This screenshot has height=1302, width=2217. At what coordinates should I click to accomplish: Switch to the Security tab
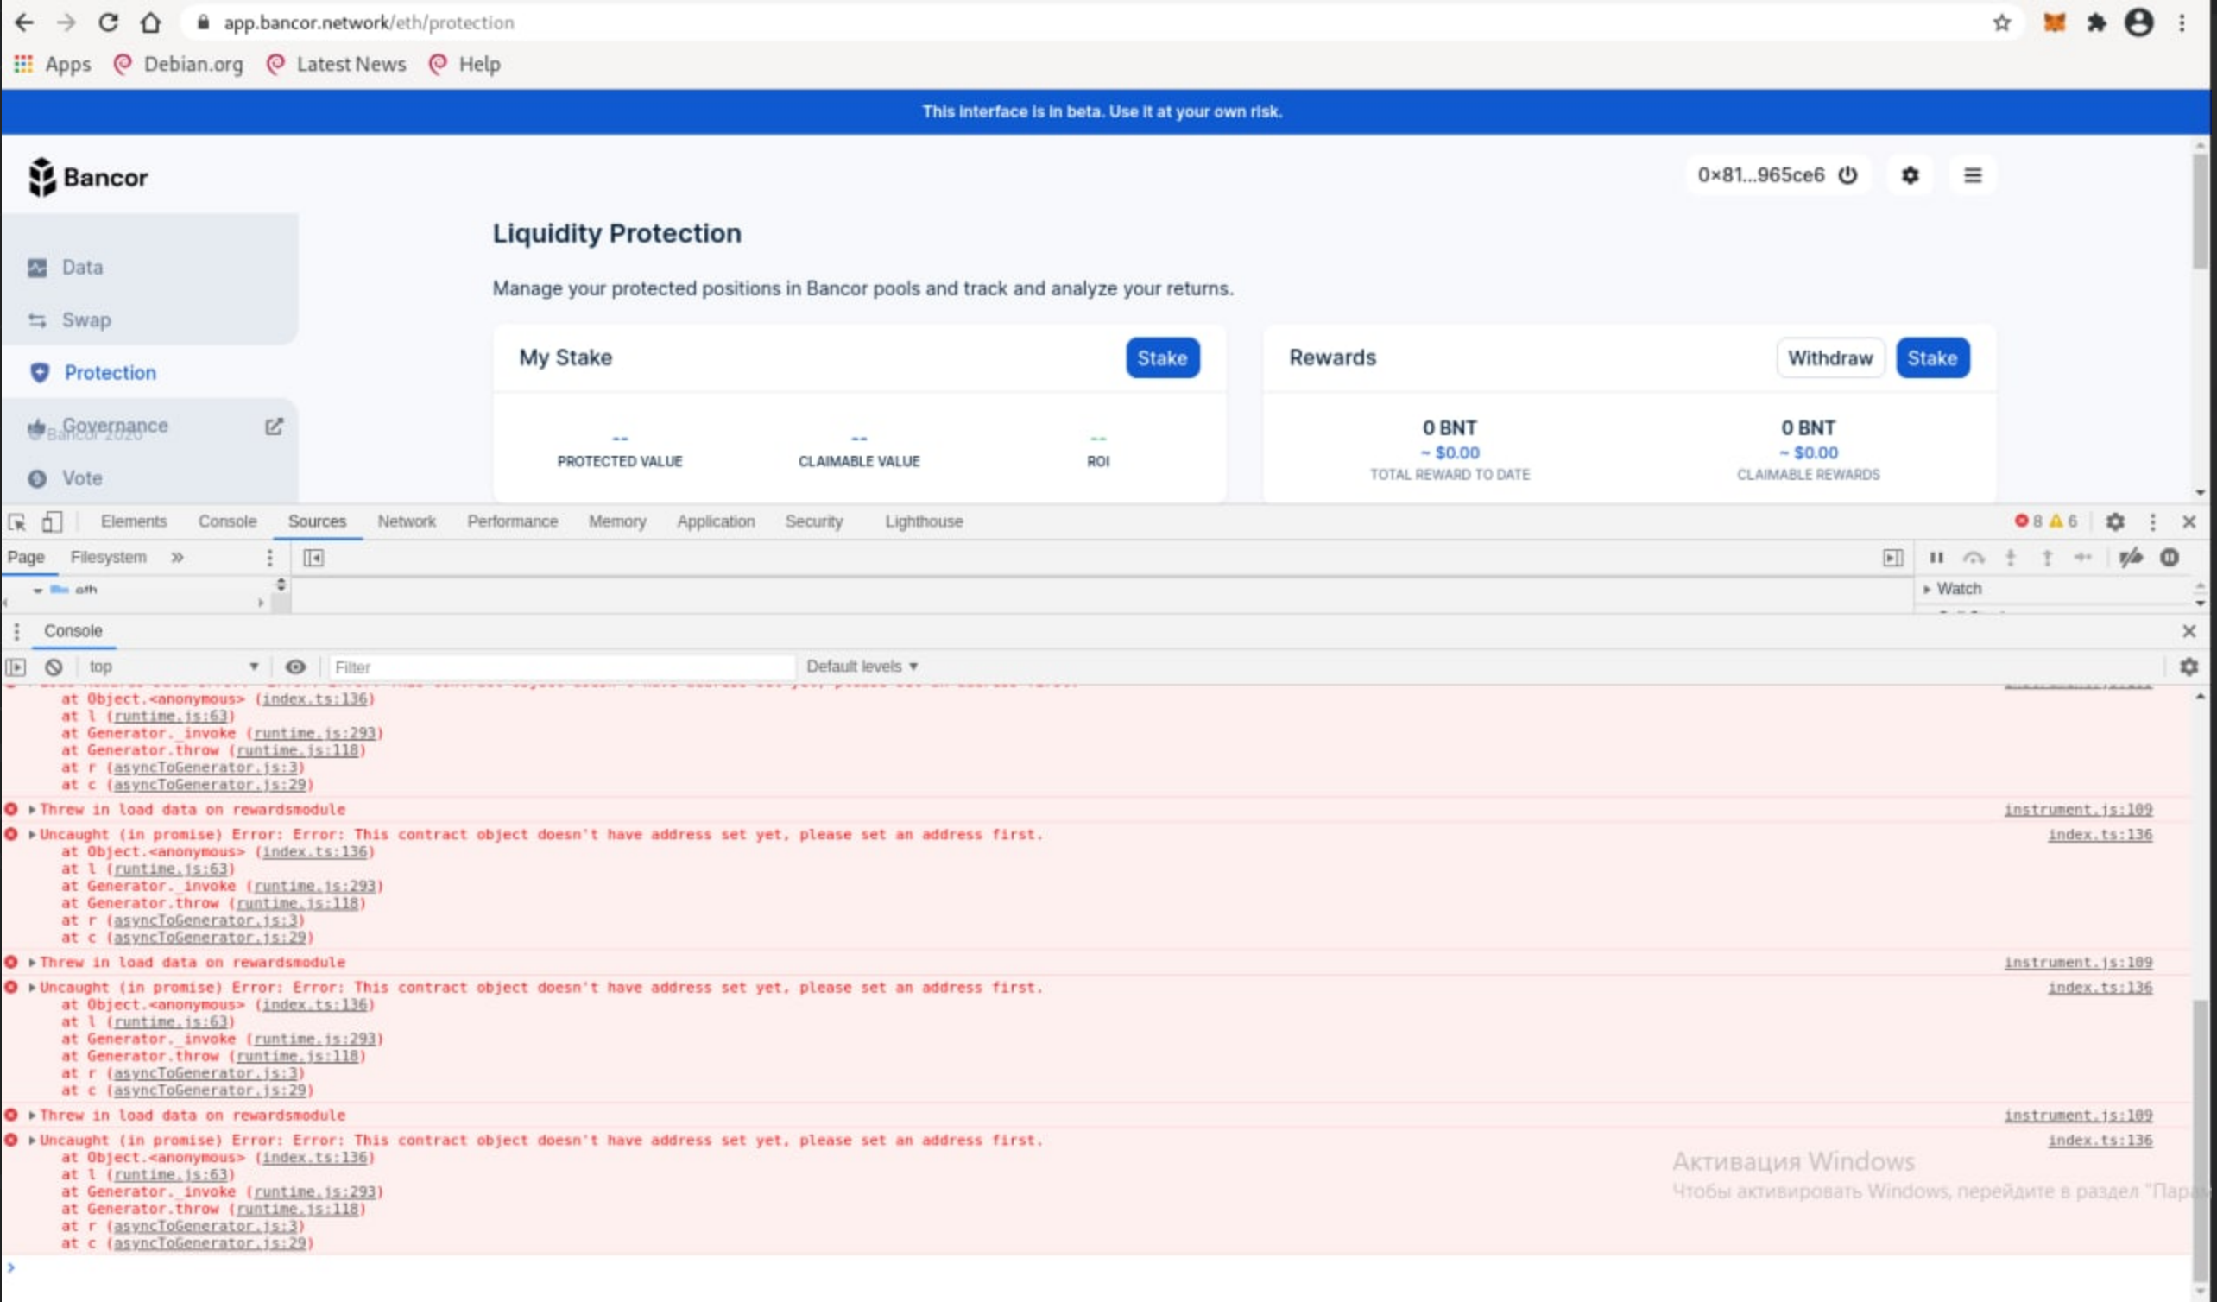tap(814, 521)
